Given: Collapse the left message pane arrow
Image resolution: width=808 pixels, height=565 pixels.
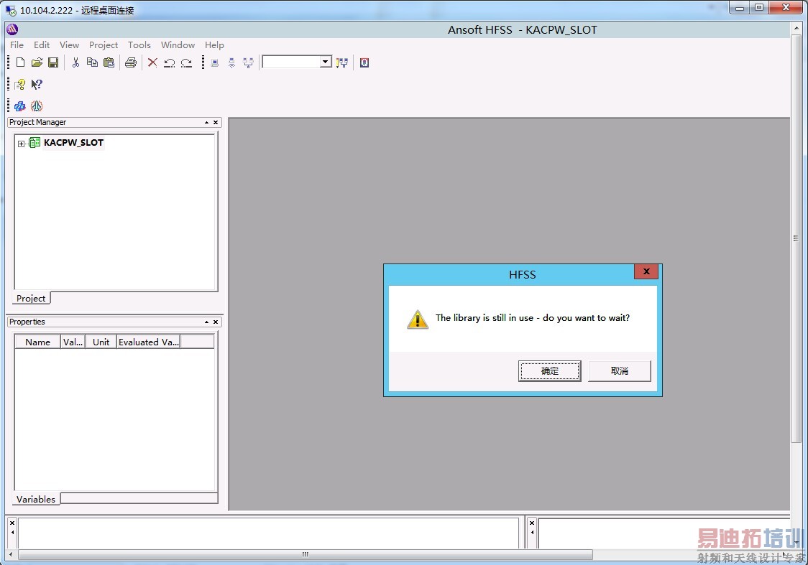Looking at the screenshot, I should 12,533.
